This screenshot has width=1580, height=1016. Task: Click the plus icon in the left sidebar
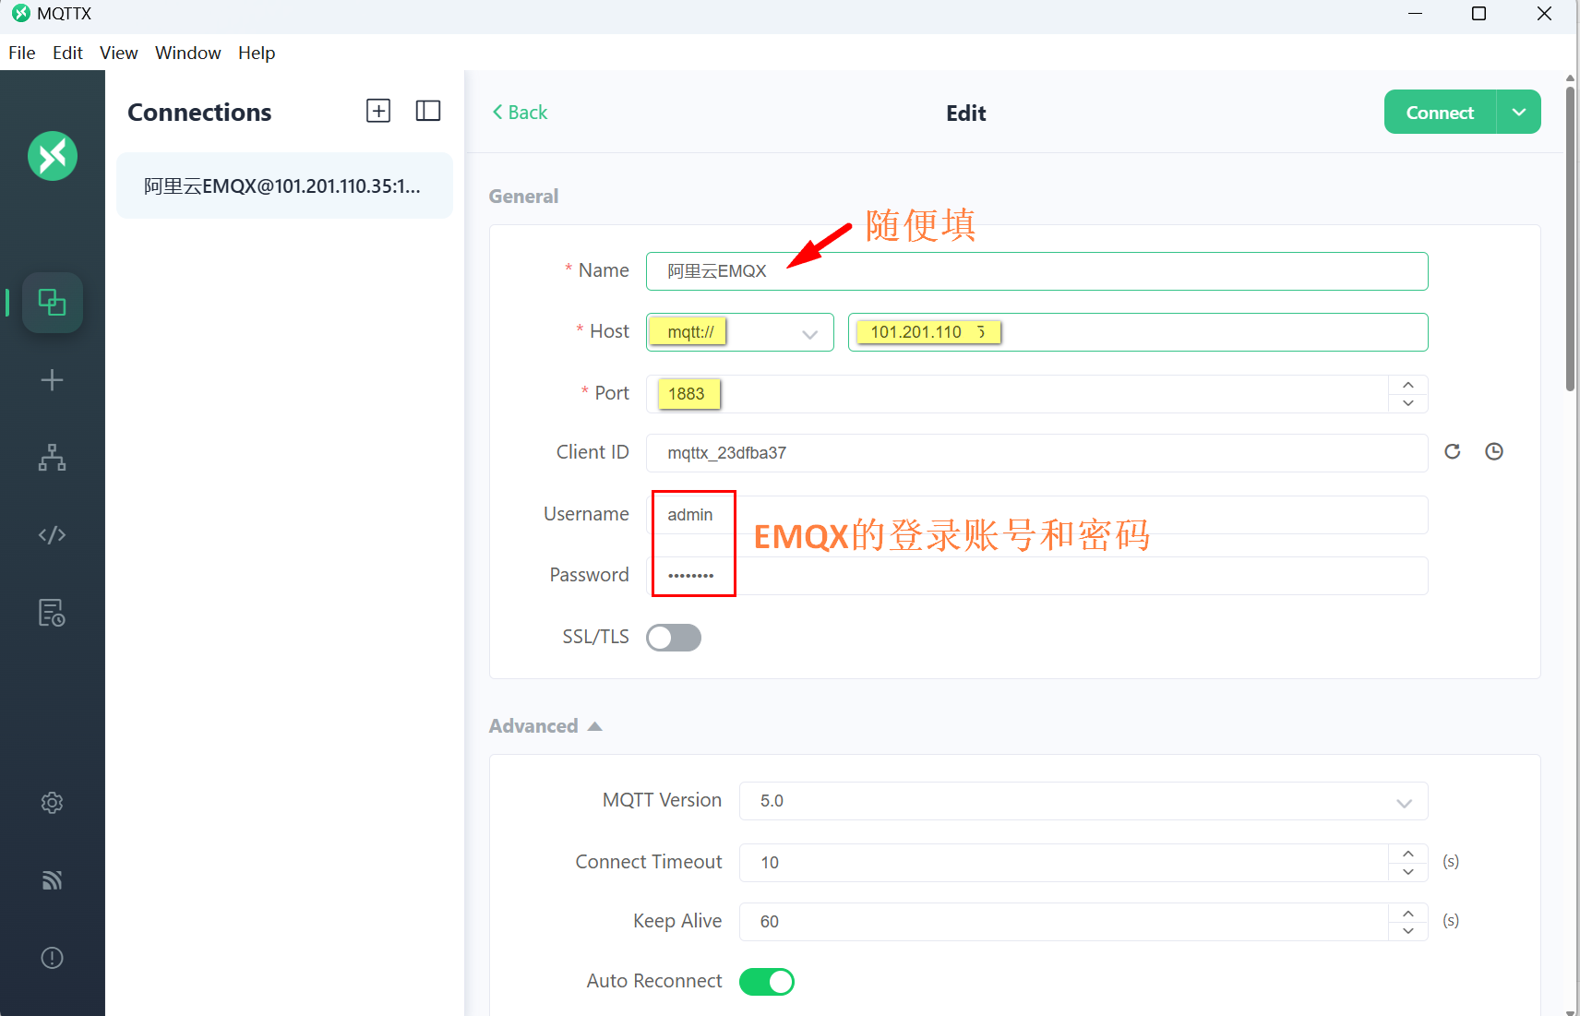[x=53, y=380]
